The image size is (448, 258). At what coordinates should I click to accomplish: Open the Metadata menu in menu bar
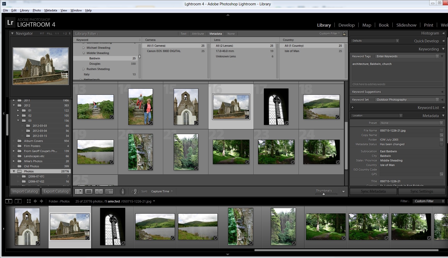(51, 10)
